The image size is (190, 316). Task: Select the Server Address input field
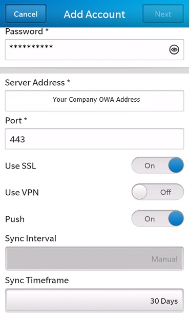click(x=94, y=101)
